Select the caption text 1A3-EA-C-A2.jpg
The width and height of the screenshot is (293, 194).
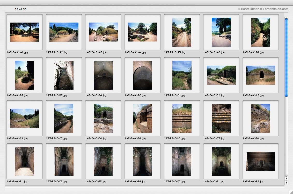pos(57,52)
